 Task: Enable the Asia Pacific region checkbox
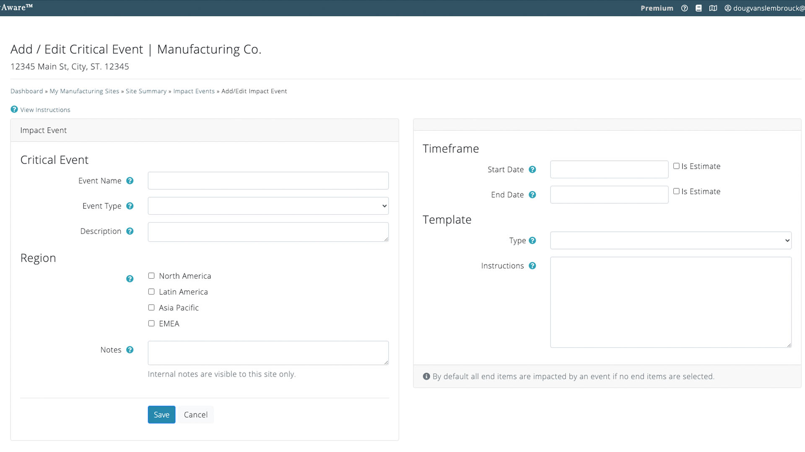click(x=151, y=308)
